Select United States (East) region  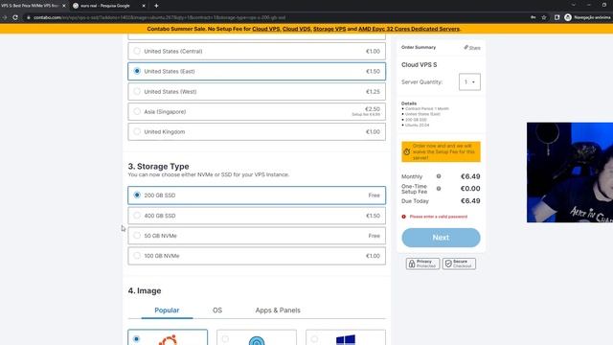pyautogui.click(x=257, y=71)
